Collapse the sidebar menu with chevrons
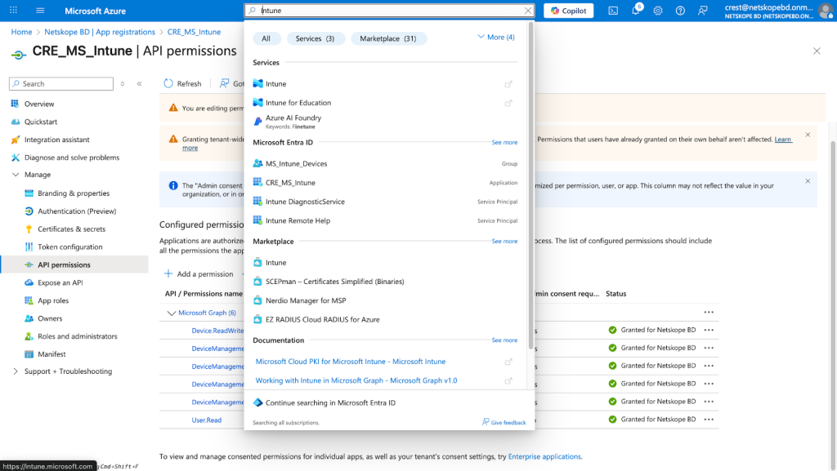The image size is (837, 471). tap(139, 83)
